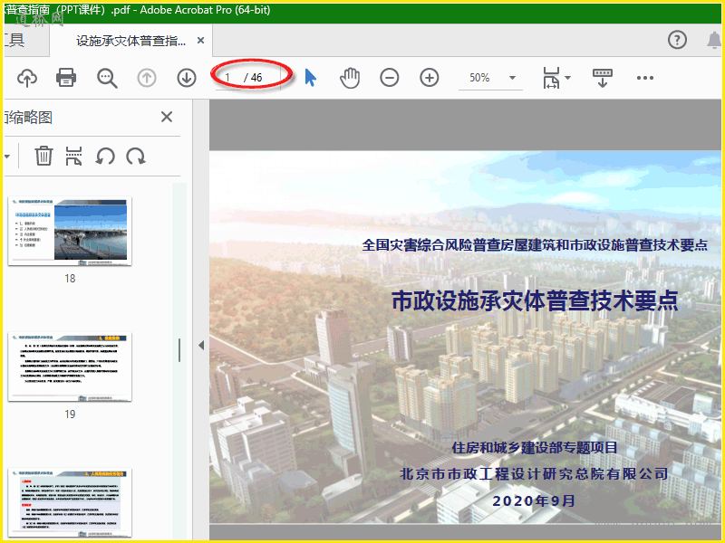Rotate pages counterclockwise
Image resolution: width=725 pixels, height=543 pixels.
[105, 156]
